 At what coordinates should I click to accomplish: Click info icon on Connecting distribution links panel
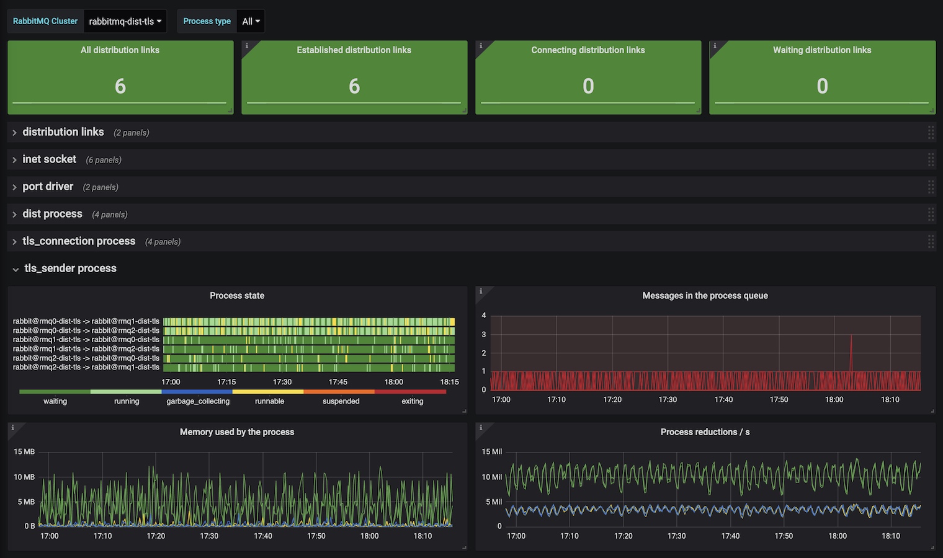[x=480, y=46]
